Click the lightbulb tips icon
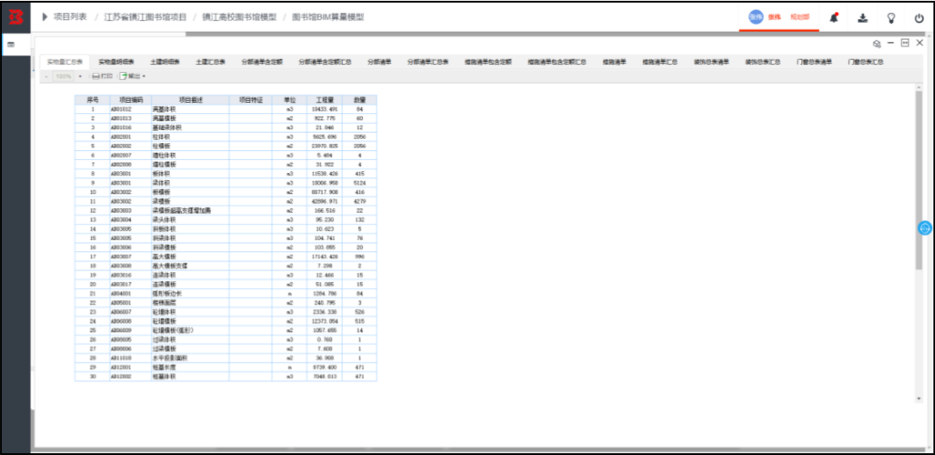 pos(891,18)
